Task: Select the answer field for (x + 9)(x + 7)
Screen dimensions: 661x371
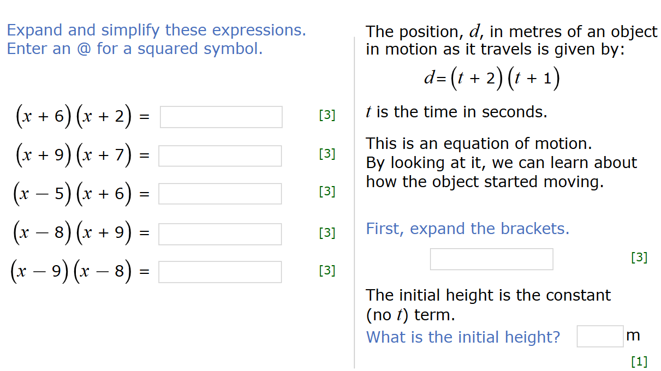Action: click(220, 156)
